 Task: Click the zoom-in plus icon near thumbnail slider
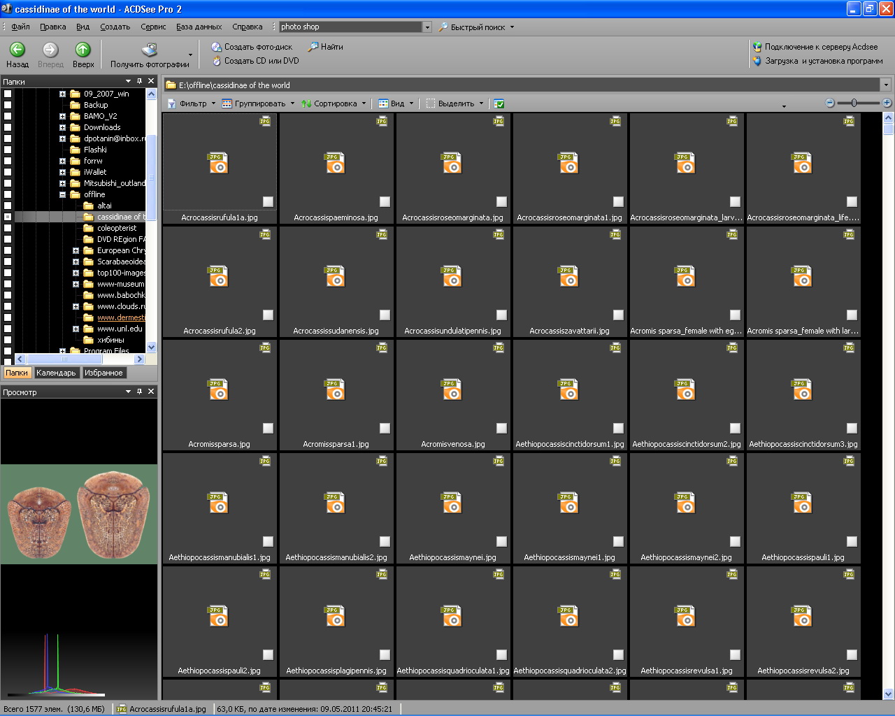887,103
